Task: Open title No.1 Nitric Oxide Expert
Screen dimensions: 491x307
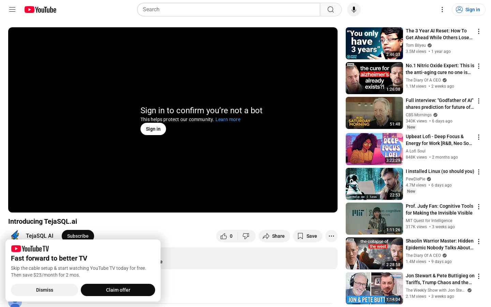Action: point(440,69)
